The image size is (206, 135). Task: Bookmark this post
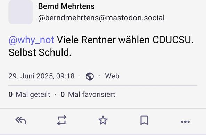click(144, 120)
